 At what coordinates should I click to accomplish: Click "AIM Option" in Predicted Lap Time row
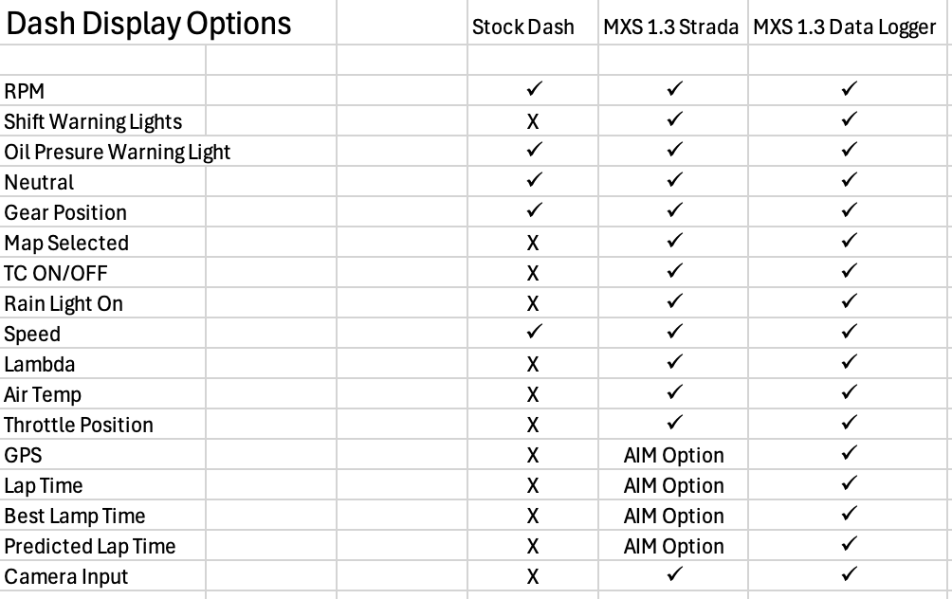(674, 546)
